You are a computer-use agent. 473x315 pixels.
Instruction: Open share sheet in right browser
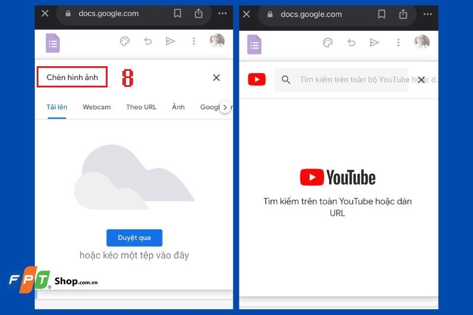pyautogui.click(x=403, y=14)
